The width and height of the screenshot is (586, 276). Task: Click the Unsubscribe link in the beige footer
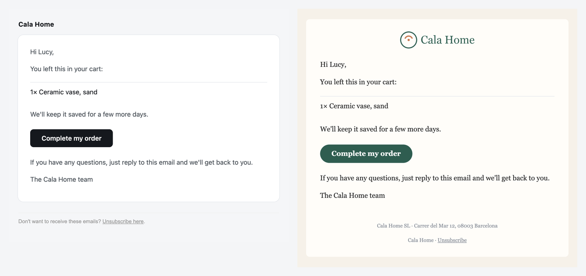452,240
